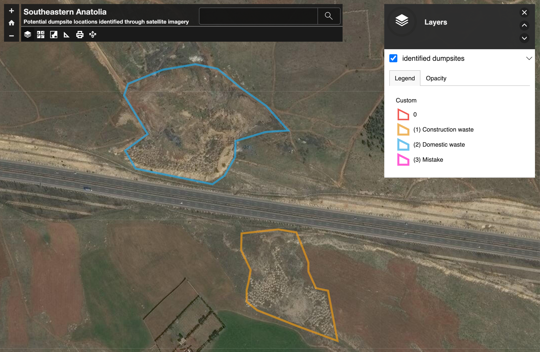Click the down chevron in the Layers header
This screenshot has height=352, width=540.
point(524,38)
